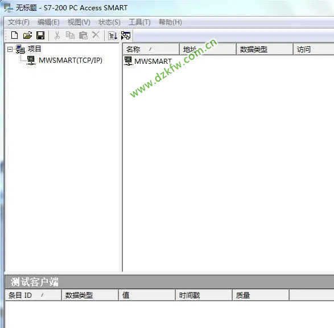Image resolution: width=334 pixels, height=328 pixels.
Task: Open a project with the folder icon
Action: point(27,35)
